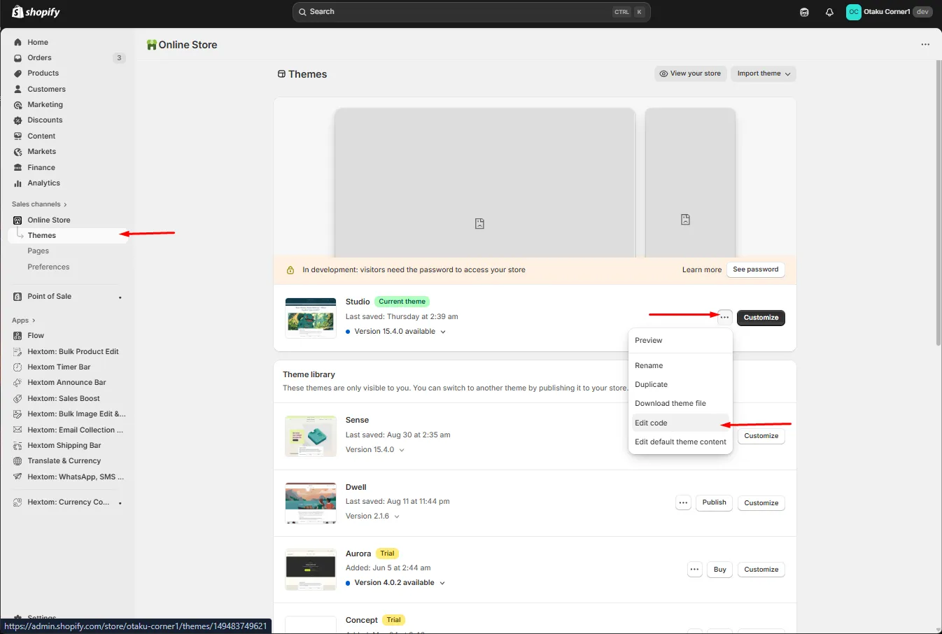The image size is (942, 634).
Task: Click the Orders icon in the sidebar
Action: pos(18,58)
